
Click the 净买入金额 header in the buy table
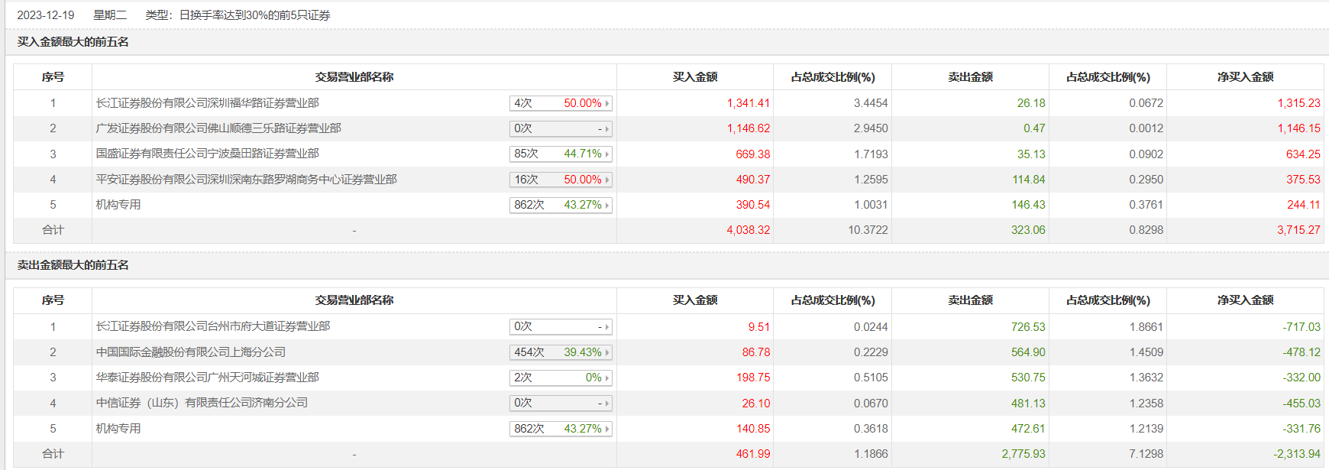click(1245, 77)
